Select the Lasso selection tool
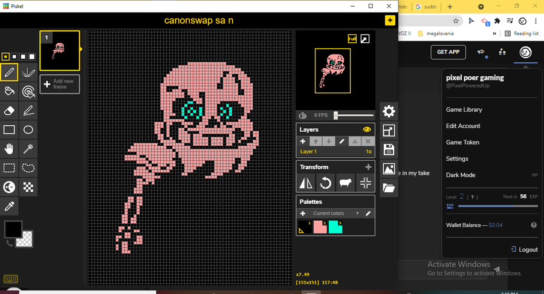 (28, 168)
